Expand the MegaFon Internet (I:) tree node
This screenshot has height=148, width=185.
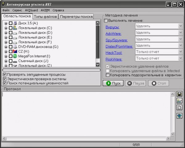(x=6, y=56)
